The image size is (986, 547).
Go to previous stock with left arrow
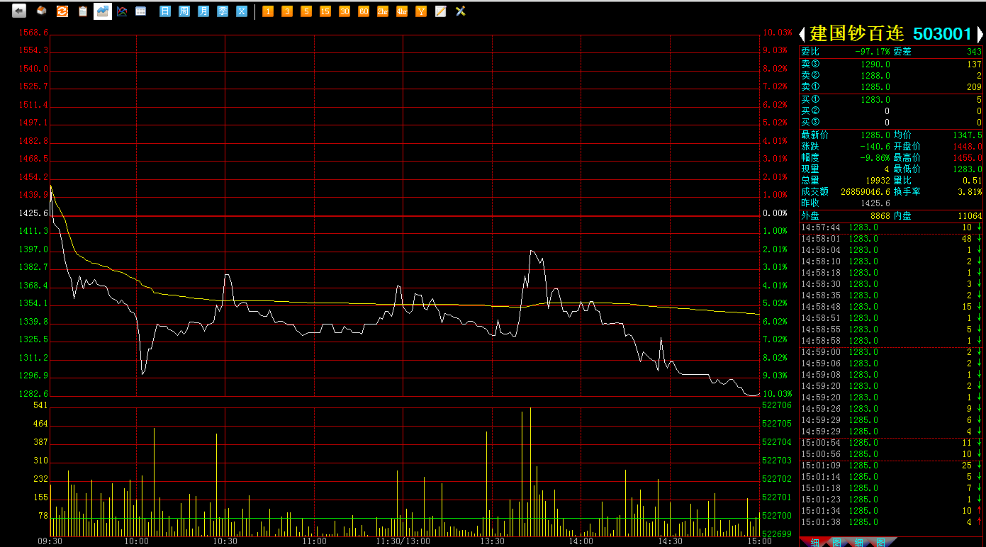(802, 33)
